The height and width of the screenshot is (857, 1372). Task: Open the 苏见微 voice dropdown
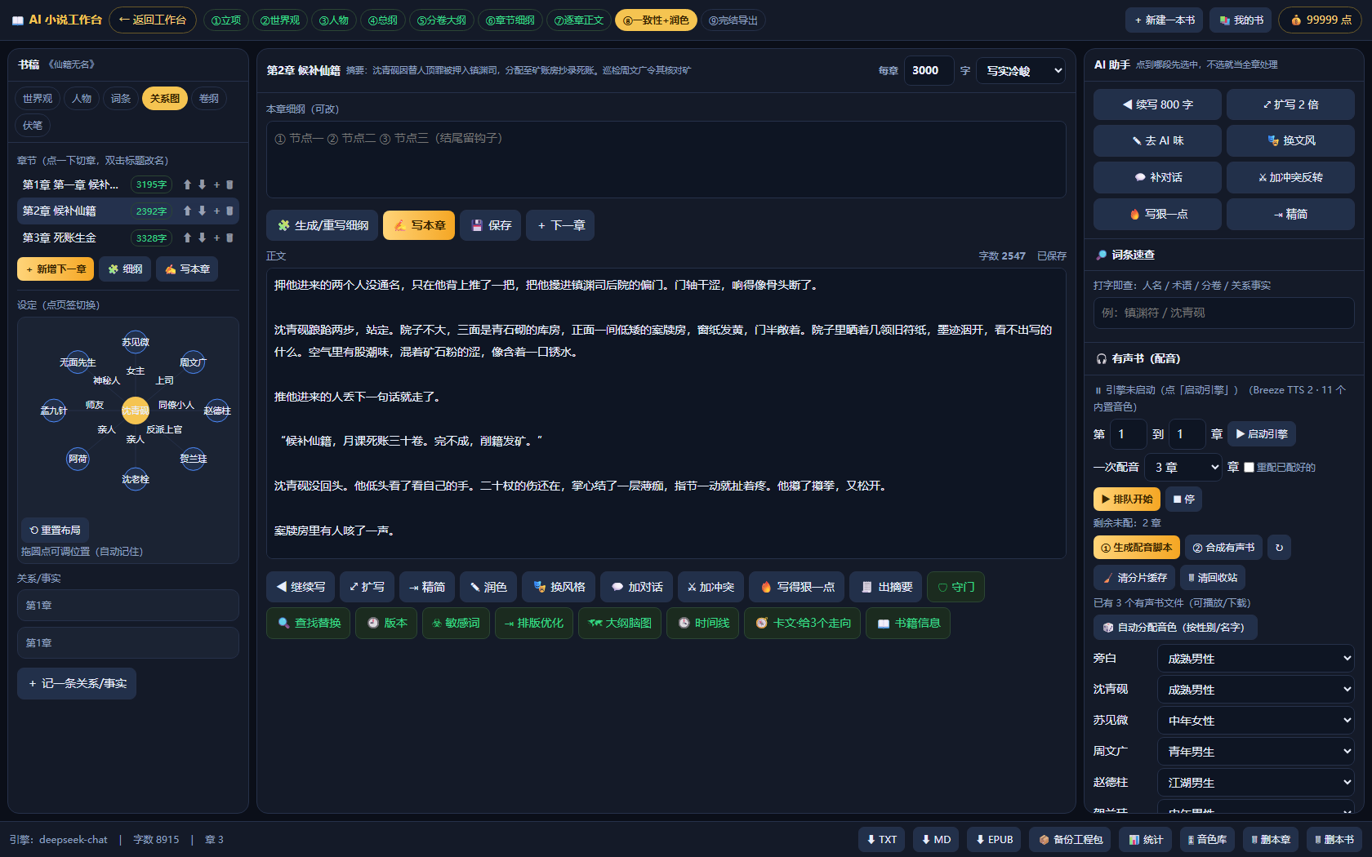point(1256,721)
